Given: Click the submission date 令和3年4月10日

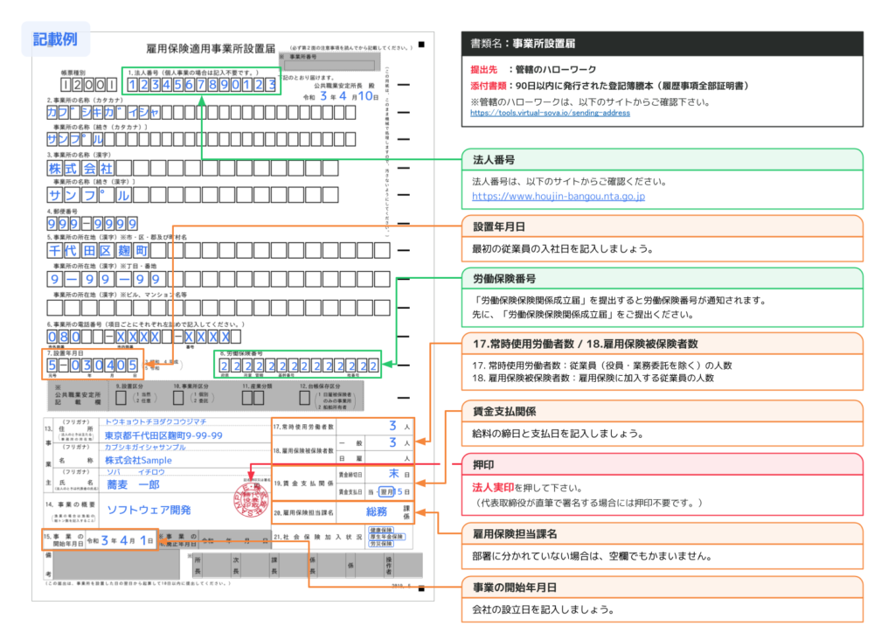Looking at the screenshot, I should (x=341, y=96).
